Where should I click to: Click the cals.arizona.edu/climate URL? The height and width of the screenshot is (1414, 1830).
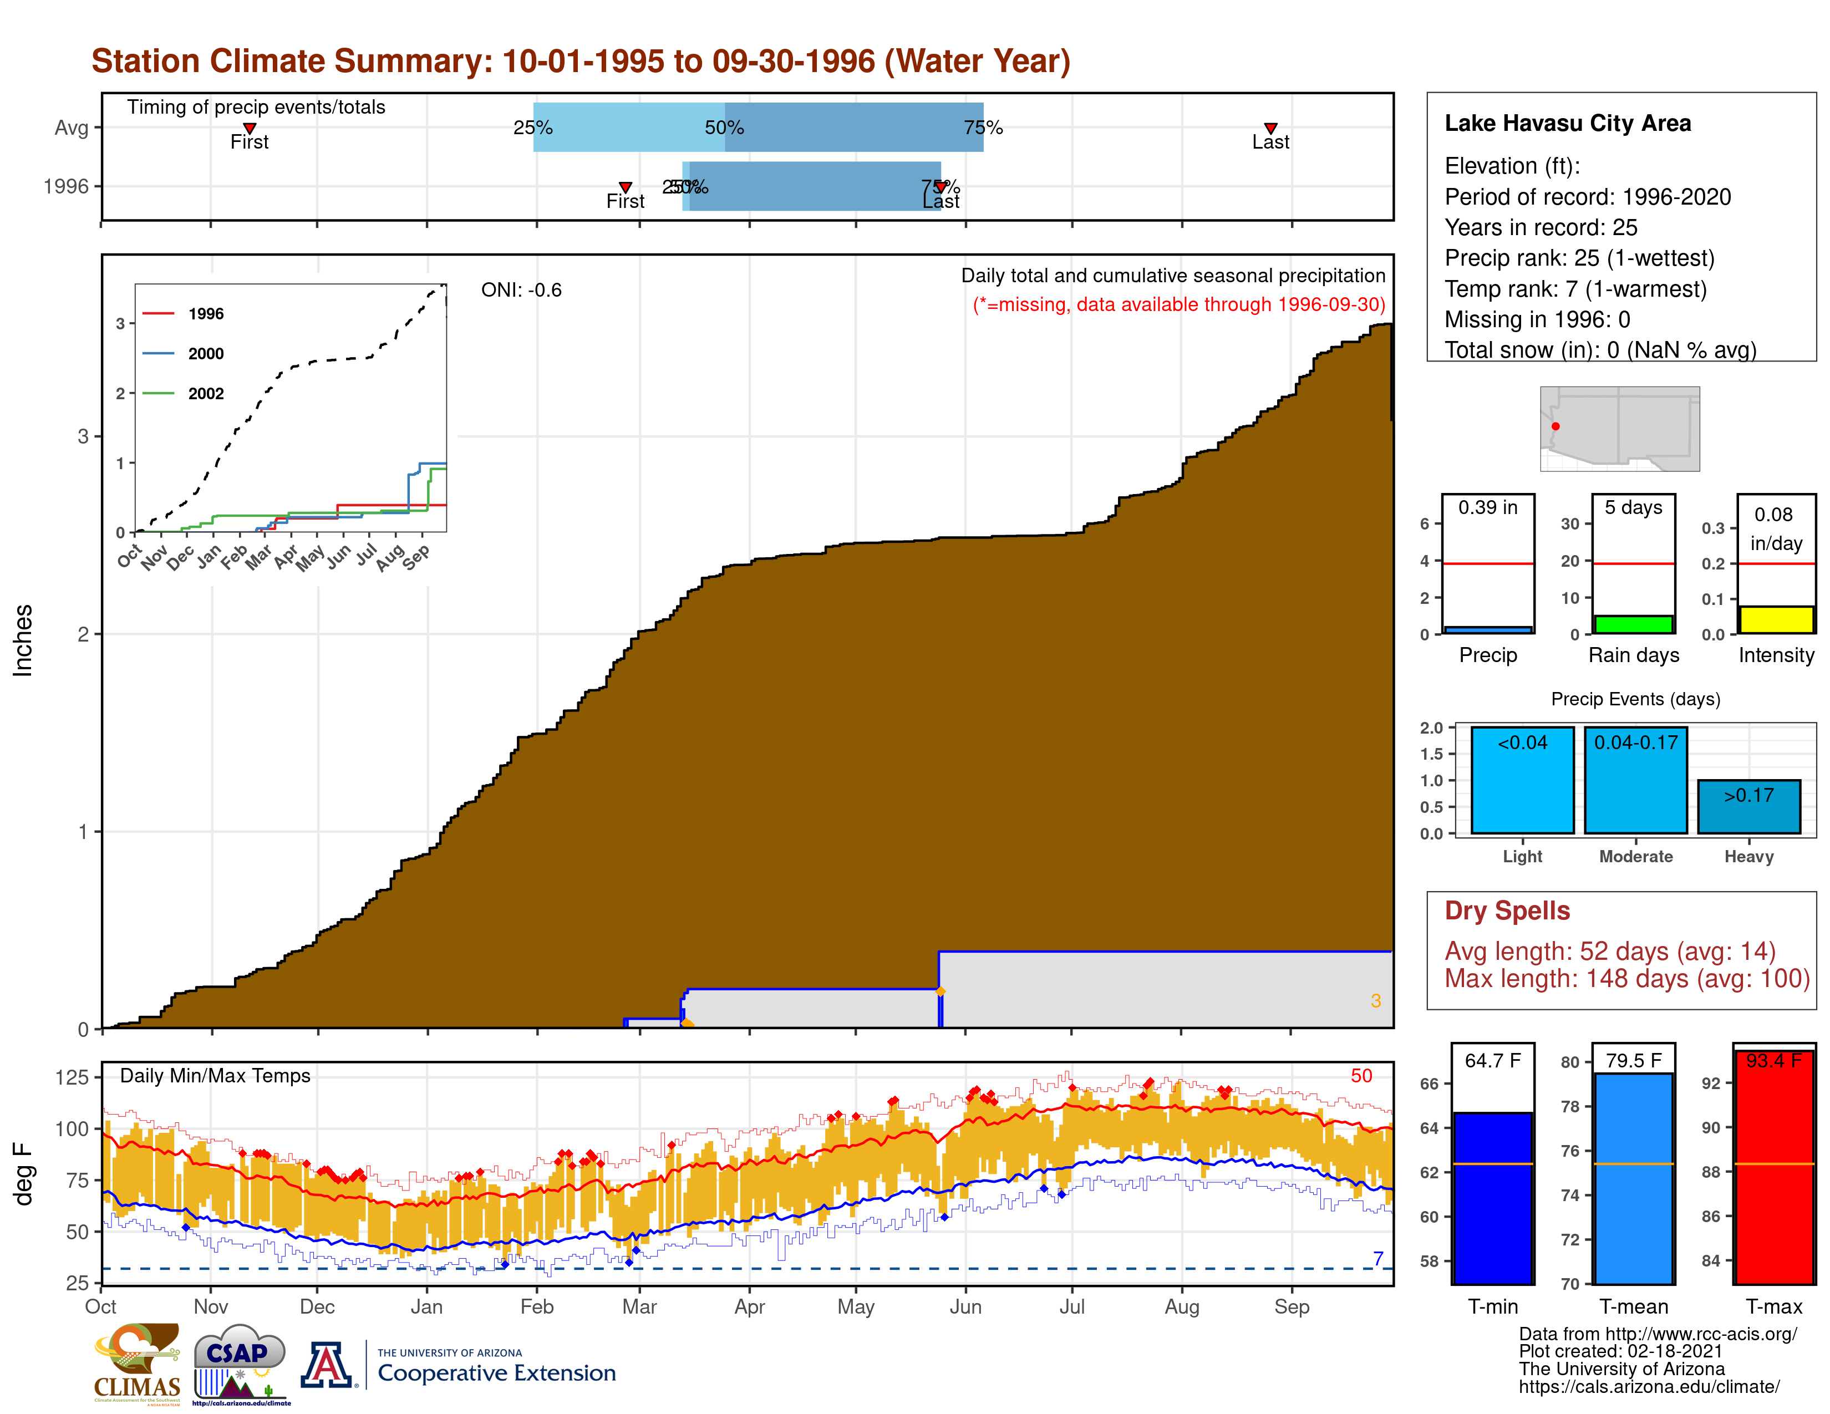point(1649,1387)
